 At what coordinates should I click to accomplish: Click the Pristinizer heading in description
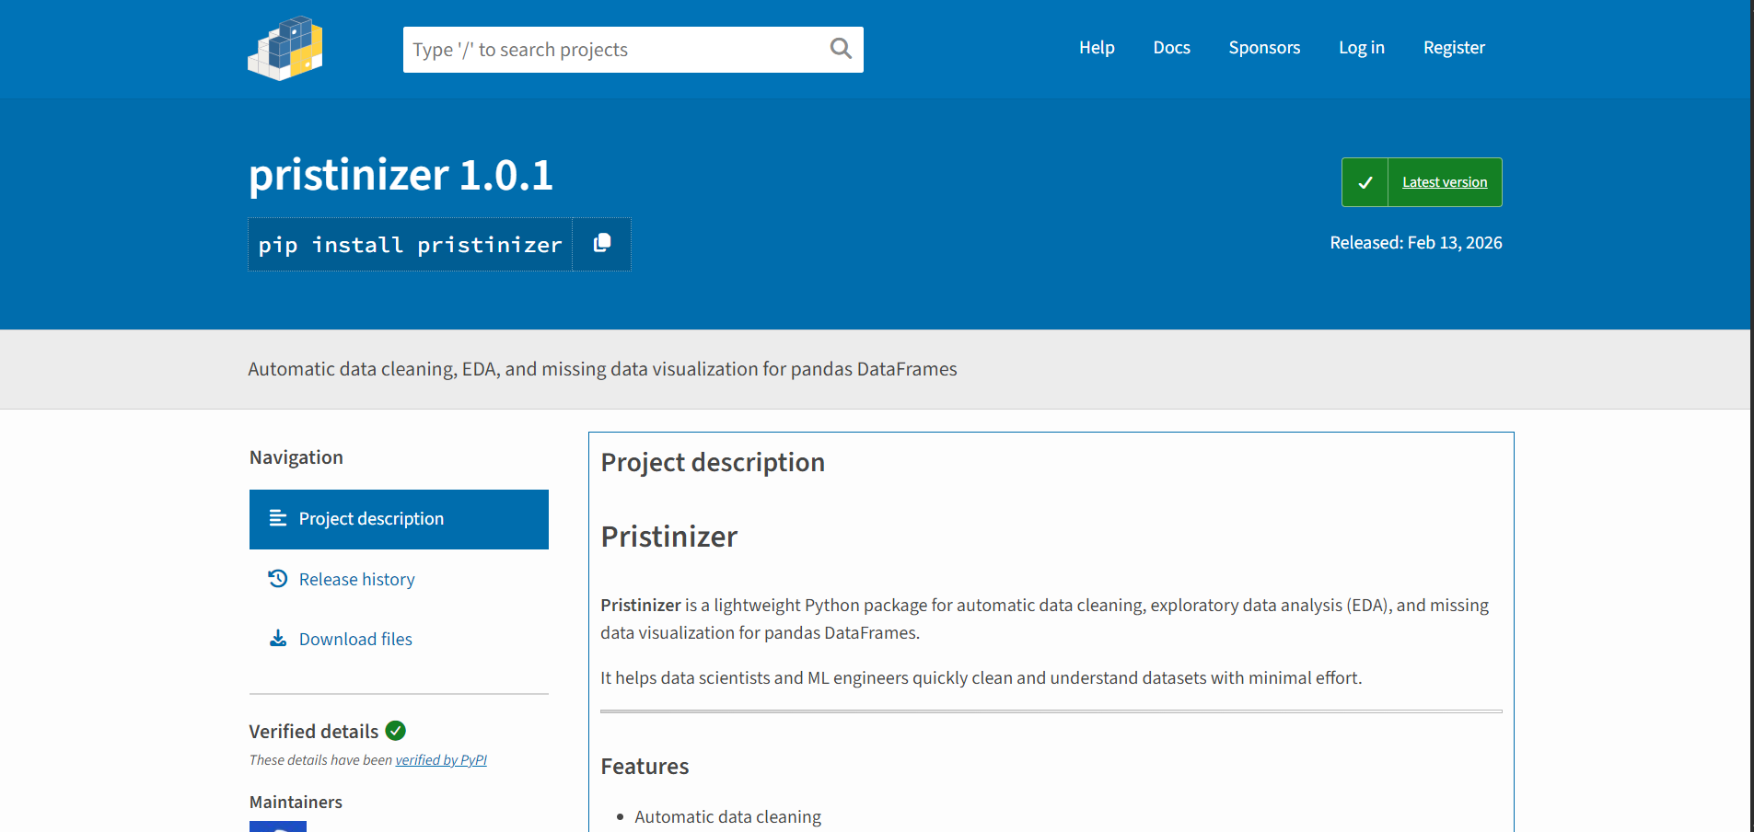click(669, 537)
